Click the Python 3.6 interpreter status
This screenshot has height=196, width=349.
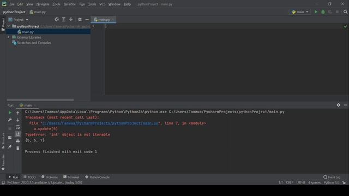click(x=332, y=183)
